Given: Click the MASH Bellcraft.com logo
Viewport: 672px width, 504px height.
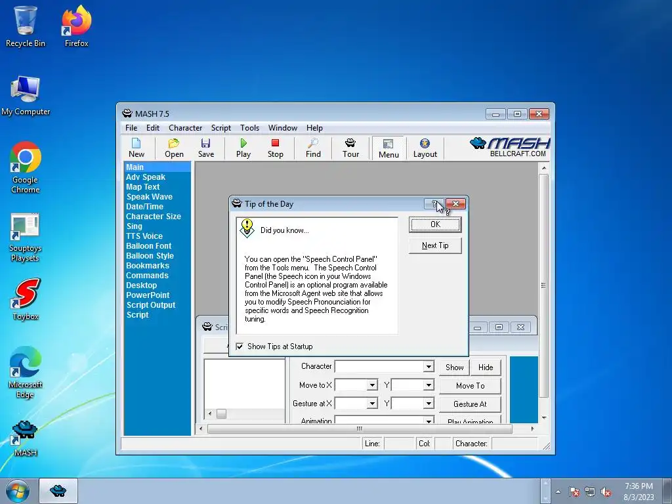Looking at the screenshot, I should pos(510,147).
